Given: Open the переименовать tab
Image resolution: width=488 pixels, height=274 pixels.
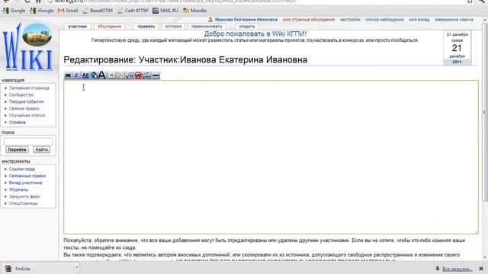Looking at the screenshot, I should pos(207,27).
